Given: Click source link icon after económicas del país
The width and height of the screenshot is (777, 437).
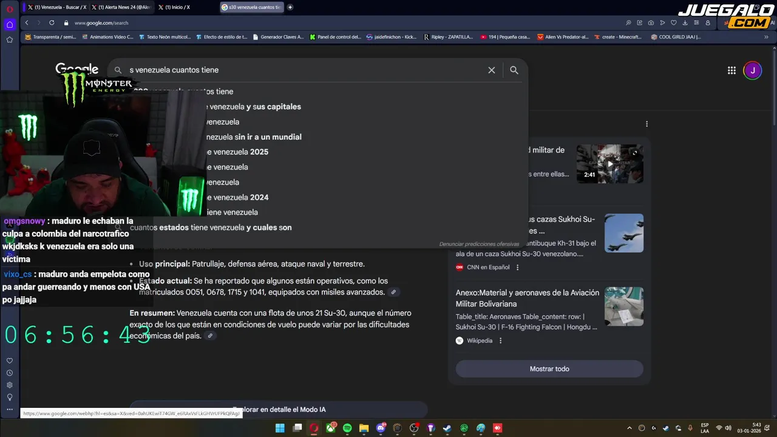Looking at the screenshot, I should point(210,336).
